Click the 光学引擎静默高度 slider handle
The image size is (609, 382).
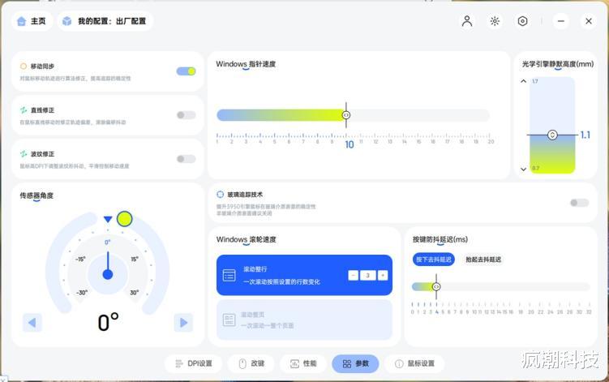(x=552, y=135)
